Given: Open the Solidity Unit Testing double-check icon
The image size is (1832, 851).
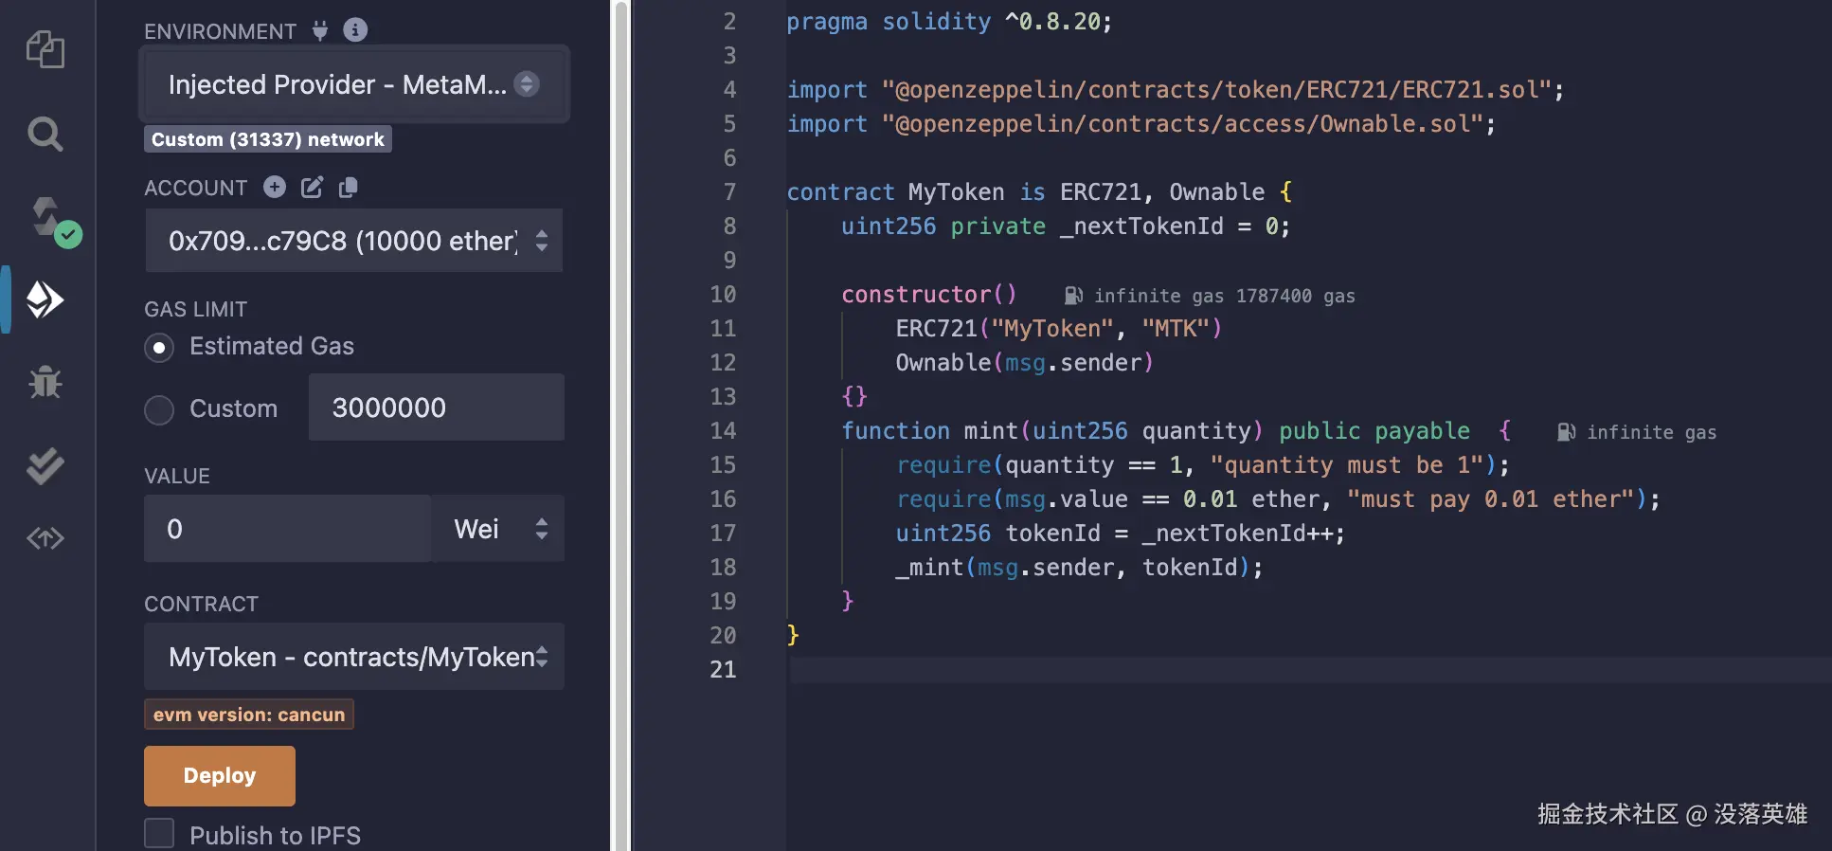Looking at the screenshot, I should click(45, 466).
